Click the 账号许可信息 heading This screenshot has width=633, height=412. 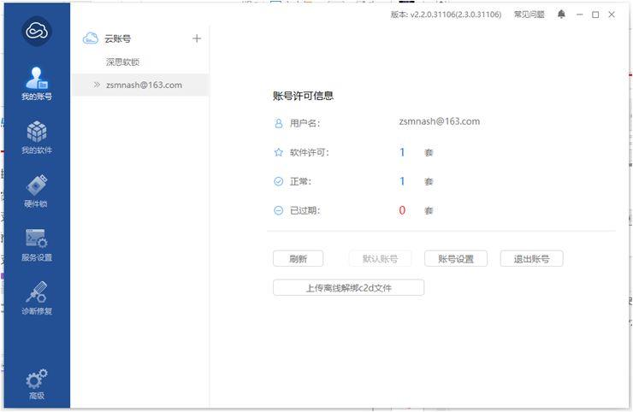[x=303, y=96]
